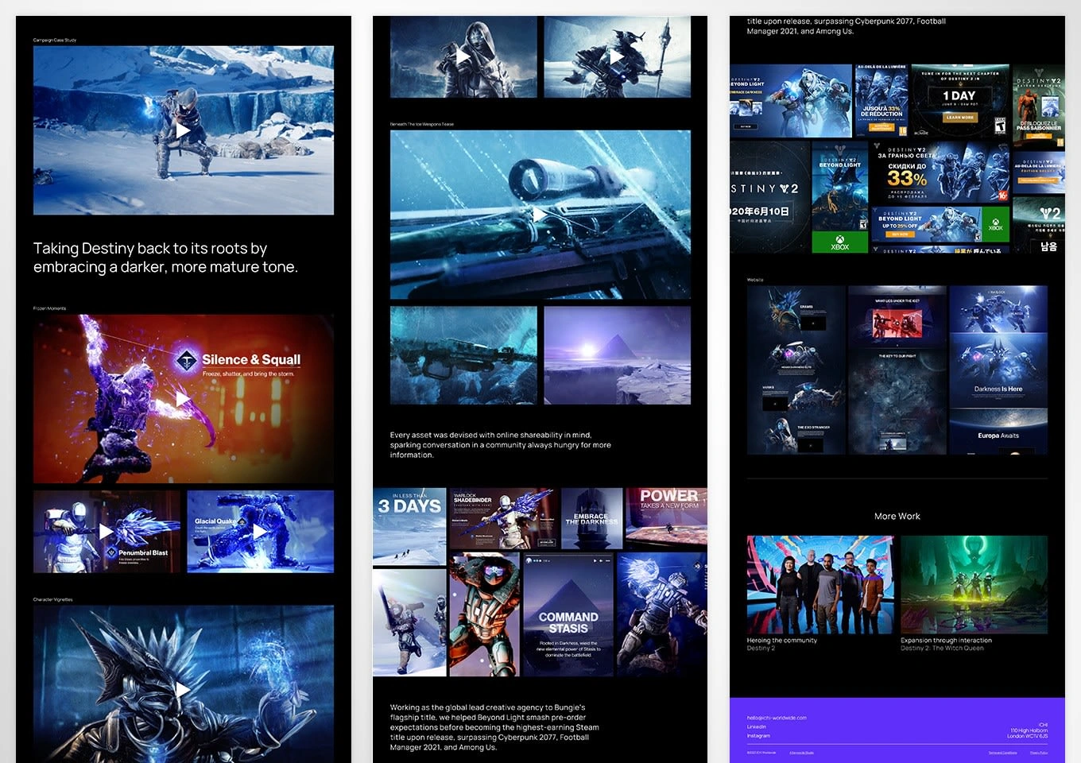Viewport: 1081px width, 763px height.
Task: Click the 'Character Vignettes' section label
Action: 53,599
